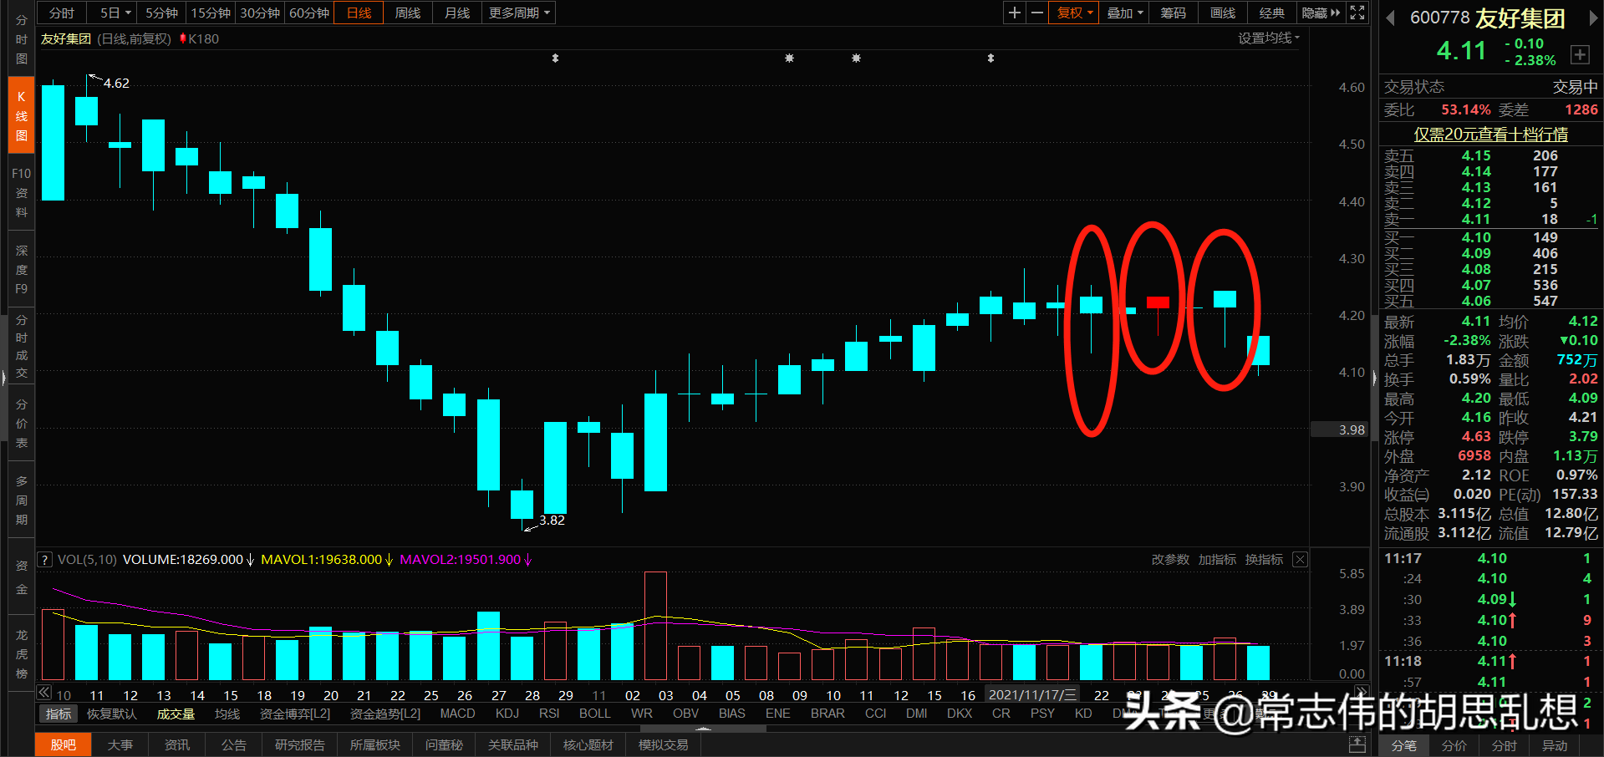Click the 改参数 parameter button
The width and height of the screenshot is (1604, 757).
click(1170, 559)
